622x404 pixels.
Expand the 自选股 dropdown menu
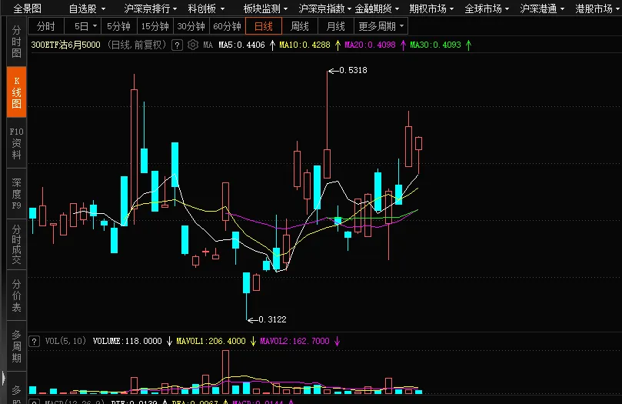(88, 8)
